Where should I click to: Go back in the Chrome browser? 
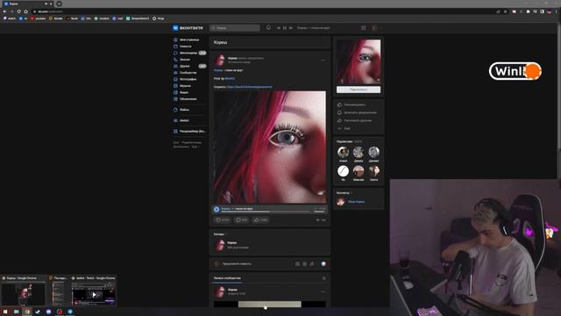point(4,11)
